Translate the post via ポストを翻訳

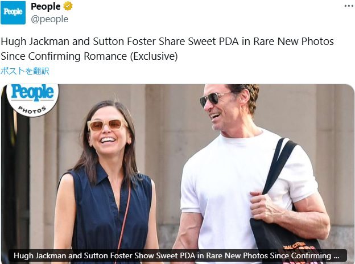point(24,71)
